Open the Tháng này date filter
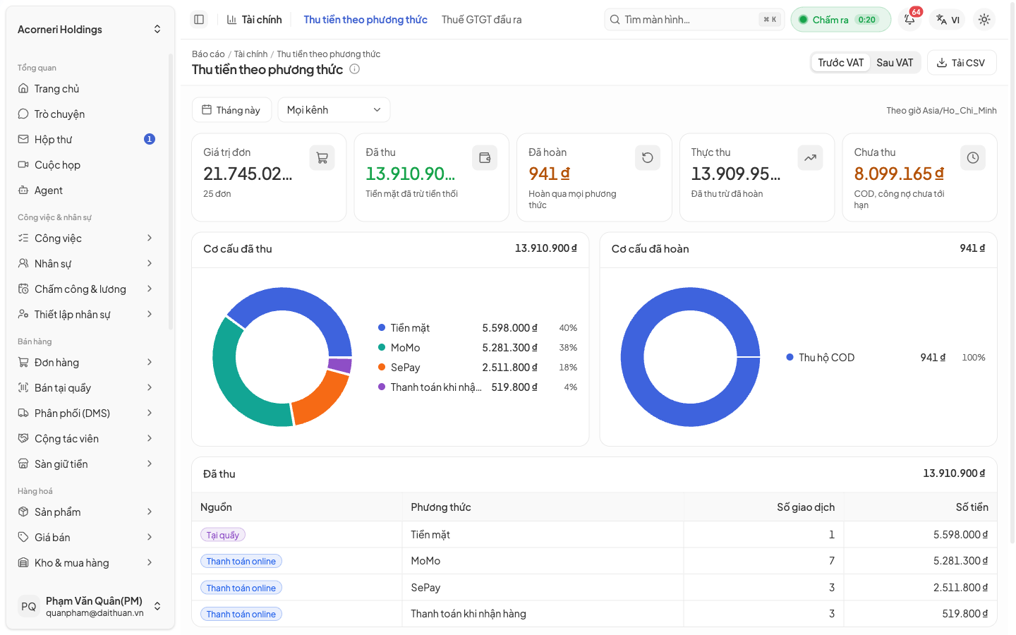 (x=231, y=110)
